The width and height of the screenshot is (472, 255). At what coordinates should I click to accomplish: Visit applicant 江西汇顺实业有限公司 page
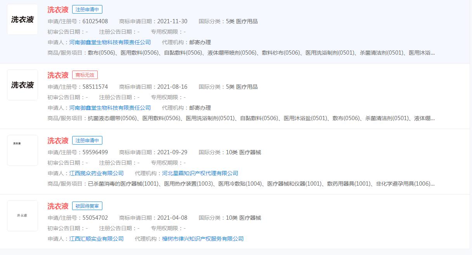click(96, 239)
